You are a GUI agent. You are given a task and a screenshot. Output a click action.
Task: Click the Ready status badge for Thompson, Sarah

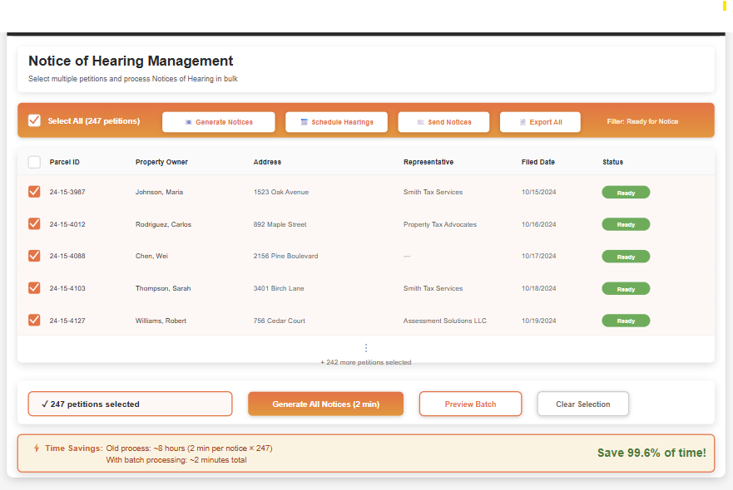[626, 289]
